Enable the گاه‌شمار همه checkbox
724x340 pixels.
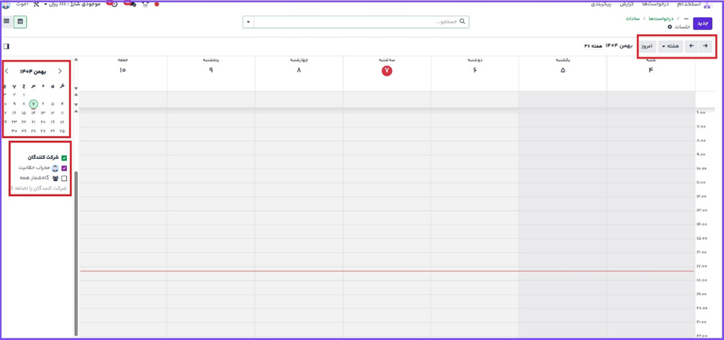(x=64, y=178)
